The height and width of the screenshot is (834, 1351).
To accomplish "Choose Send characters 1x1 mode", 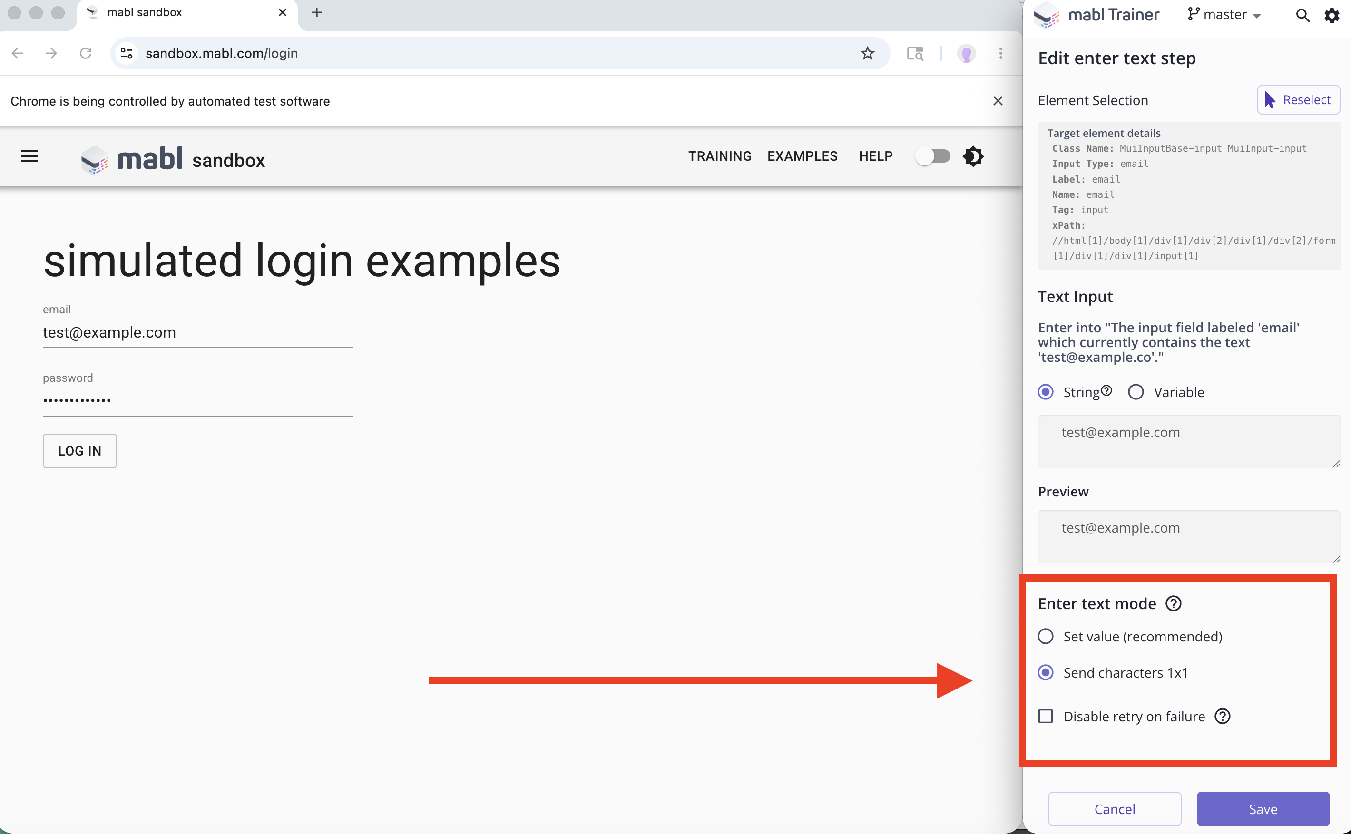I will click(1046, 672).
